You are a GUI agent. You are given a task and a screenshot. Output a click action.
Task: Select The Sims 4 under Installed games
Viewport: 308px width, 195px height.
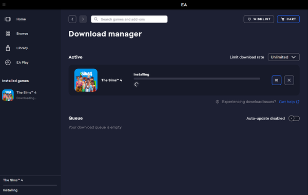(x=30, y=95)
